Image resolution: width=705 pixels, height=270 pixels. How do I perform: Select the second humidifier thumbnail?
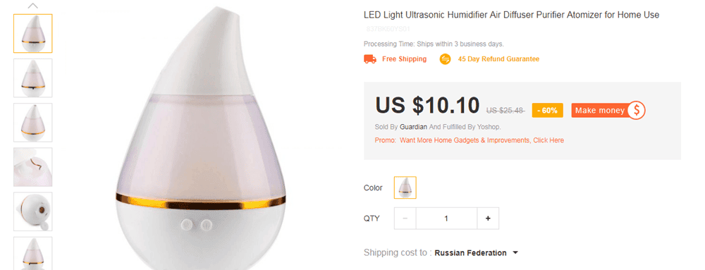click(x=33, y=78)
